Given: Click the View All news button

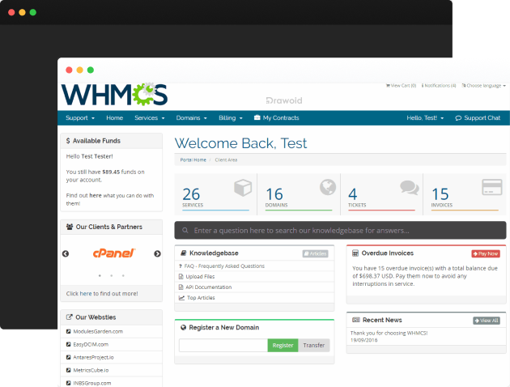Looking at the screenshot, I should (x=487, y=321).
